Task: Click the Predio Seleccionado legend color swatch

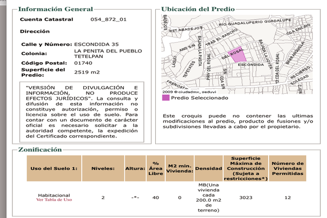Action: click(x=166, y=98)
